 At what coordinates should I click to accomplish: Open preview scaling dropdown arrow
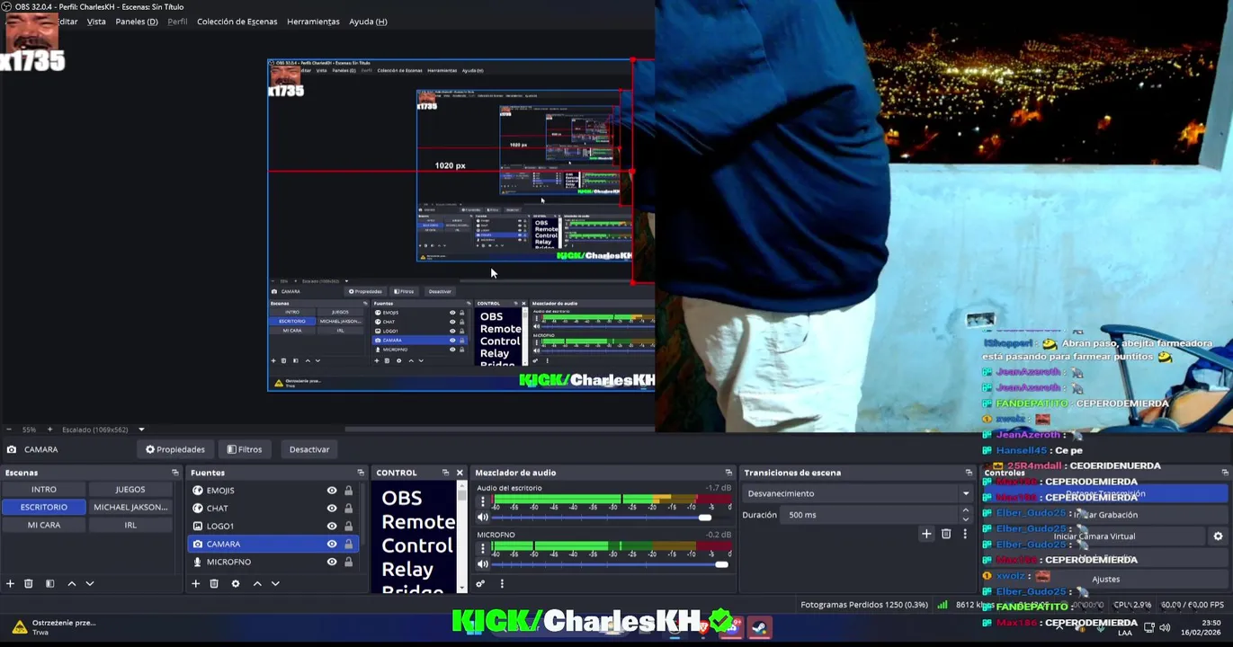[141, 430]
